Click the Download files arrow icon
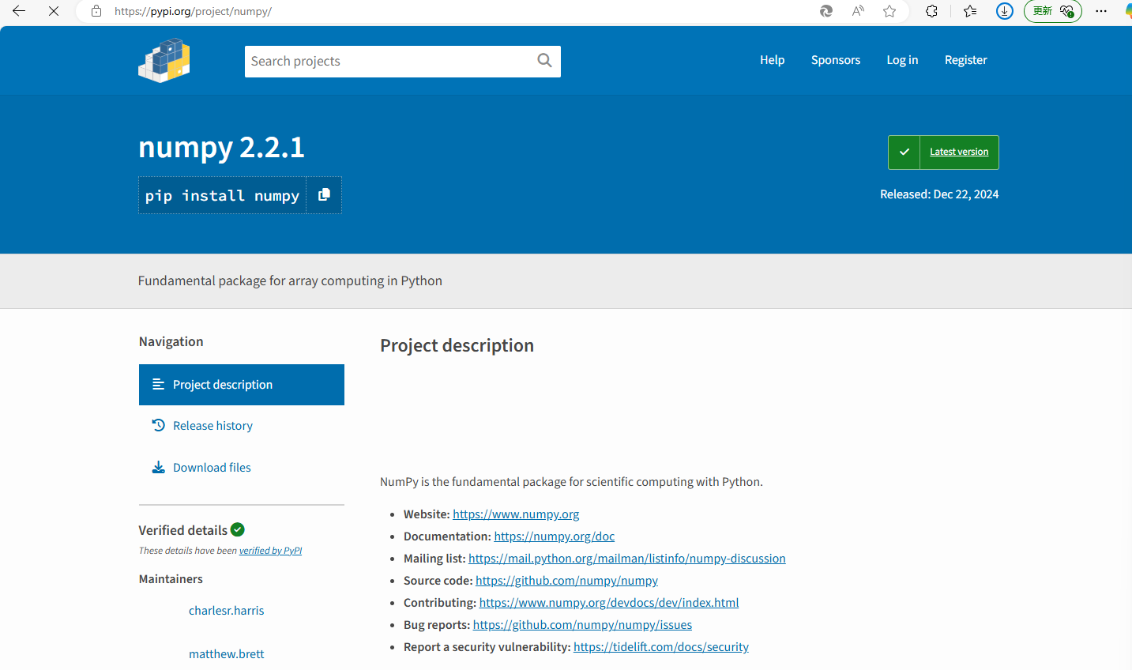The width and height of the screenshot is (1132, 670). [159, 467]
